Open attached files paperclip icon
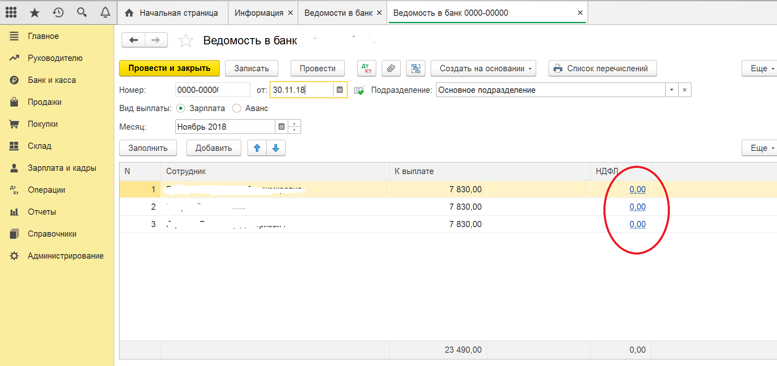Image resolution: width=777 pixels, height=366 pixels. [391, 68]
